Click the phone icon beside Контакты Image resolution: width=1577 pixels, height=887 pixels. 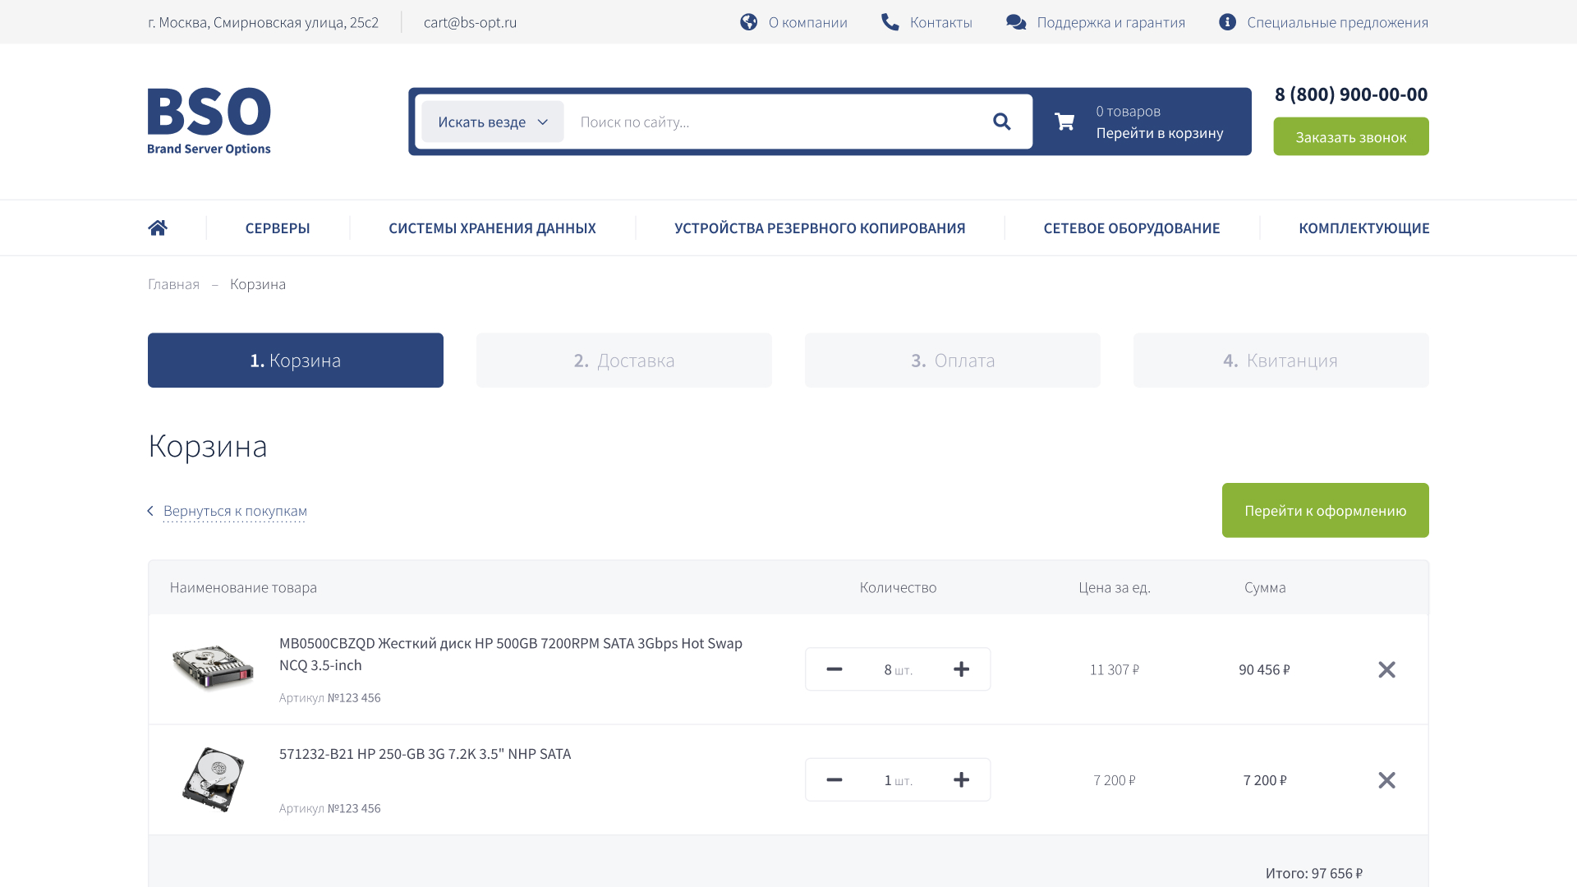click(x=890, y=22)
